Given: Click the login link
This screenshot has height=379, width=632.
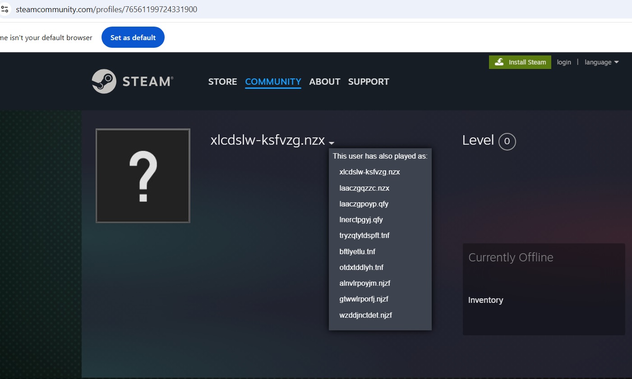Looking at the screenshot, I should [563, 62].
